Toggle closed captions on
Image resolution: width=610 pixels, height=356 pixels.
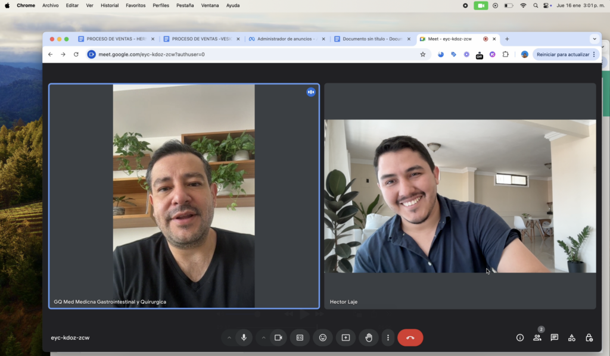[x=300, y=338]
